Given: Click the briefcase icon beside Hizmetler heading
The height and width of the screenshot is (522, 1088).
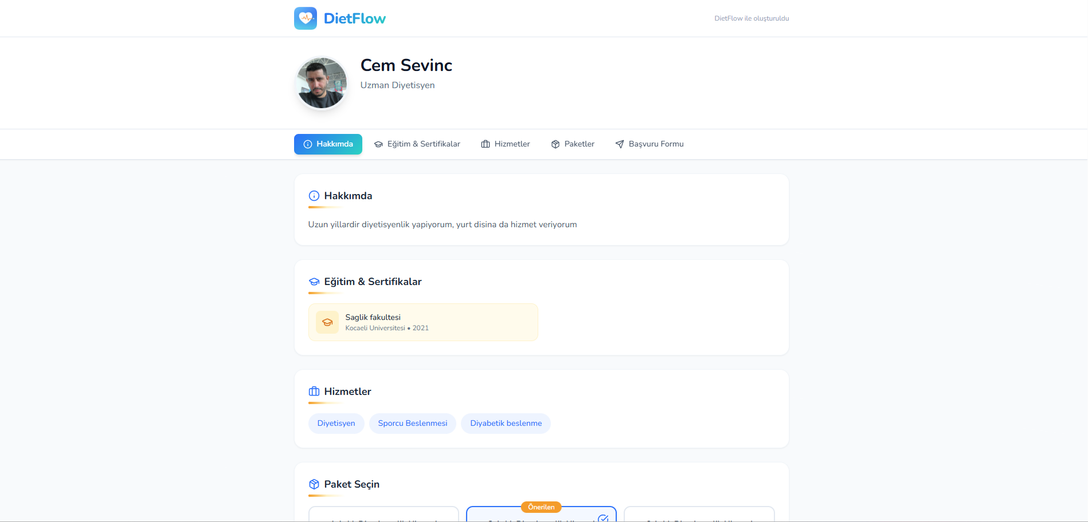Looking at the screenshot, I should 314,391.
